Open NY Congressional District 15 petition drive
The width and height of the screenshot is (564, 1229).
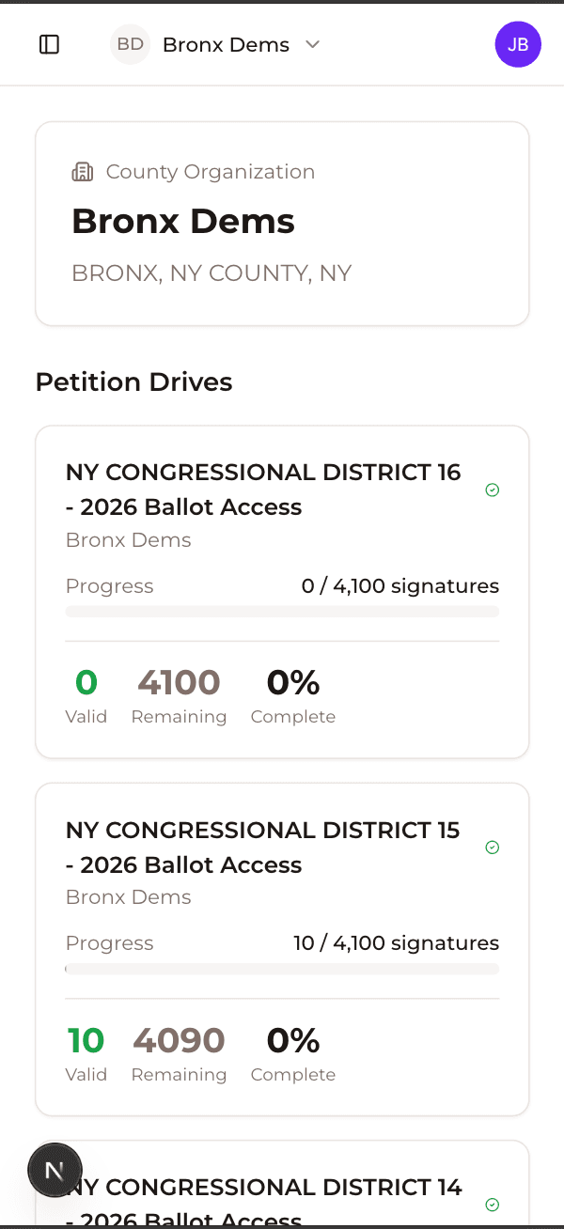[x=263, y=847]
